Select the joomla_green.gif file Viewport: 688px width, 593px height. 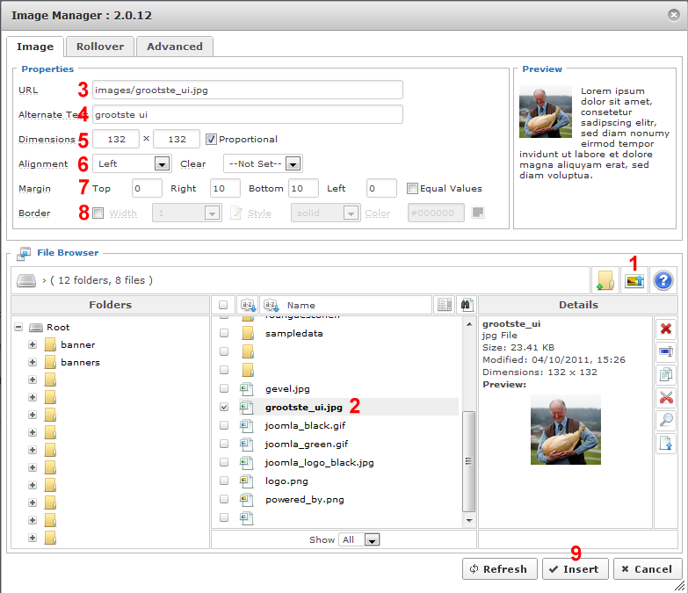click(x=307, y=444)
